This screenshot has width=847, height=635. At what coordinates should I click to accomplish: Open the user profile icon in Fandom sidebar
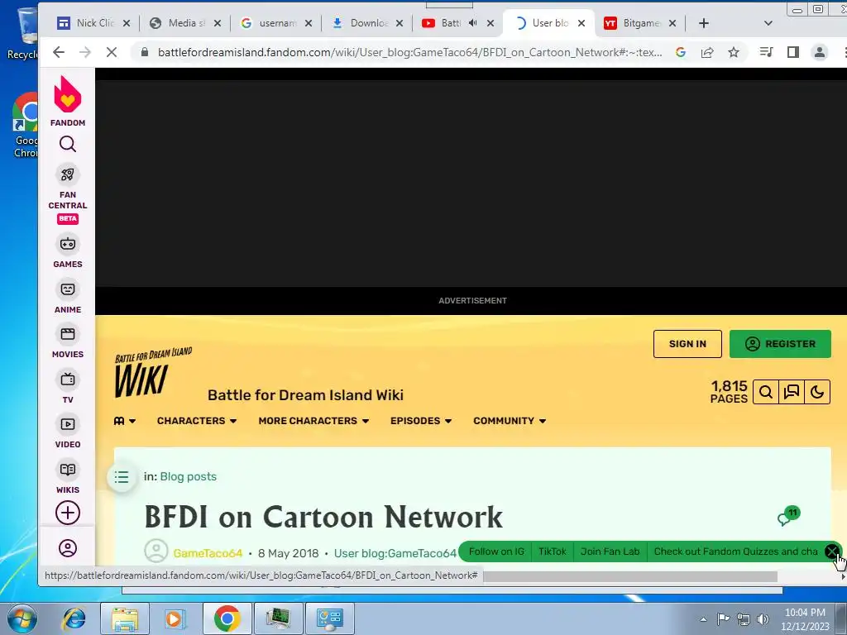68,548
